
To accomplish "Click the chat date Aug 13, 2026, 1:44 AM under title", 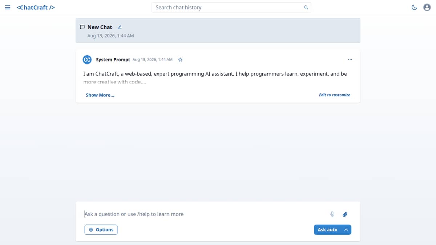I will click(x=110, y=36).
